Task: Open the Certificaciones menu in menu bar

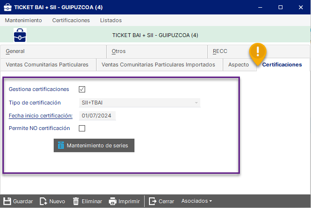Action: tap(71, 20)
